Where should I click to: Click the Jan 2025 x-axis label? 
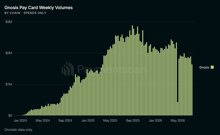click(x=88, y=121)
